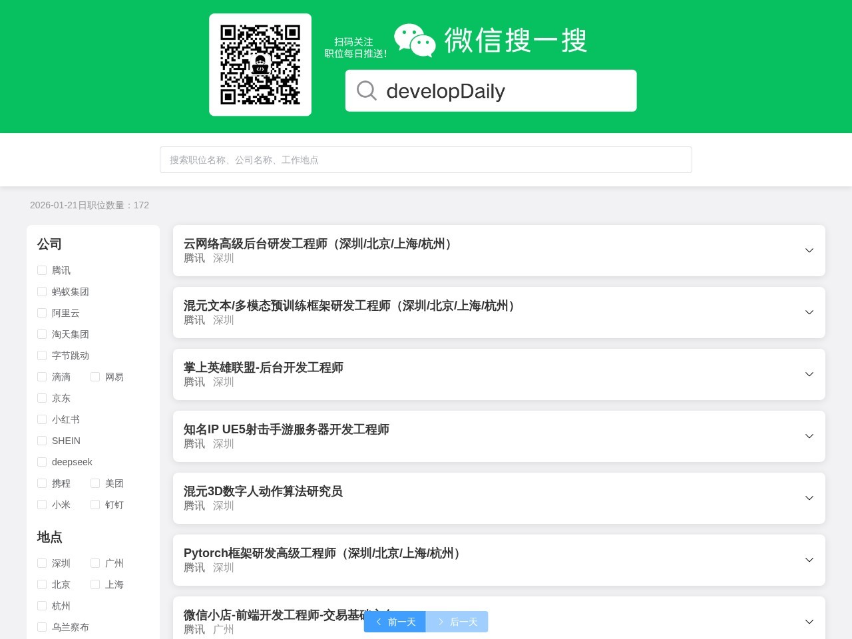
Task: Click the 公司 filter heading
Action: click(49, 244)
